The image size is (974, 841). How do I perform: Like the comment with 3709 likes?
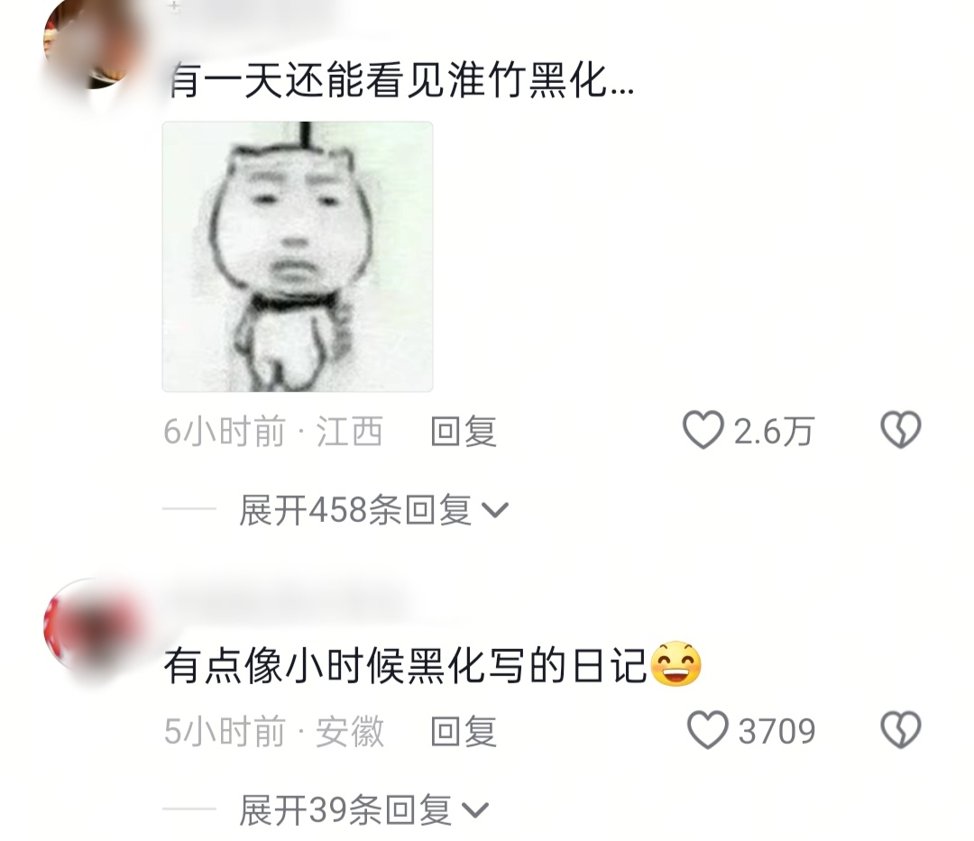[708, 729]
